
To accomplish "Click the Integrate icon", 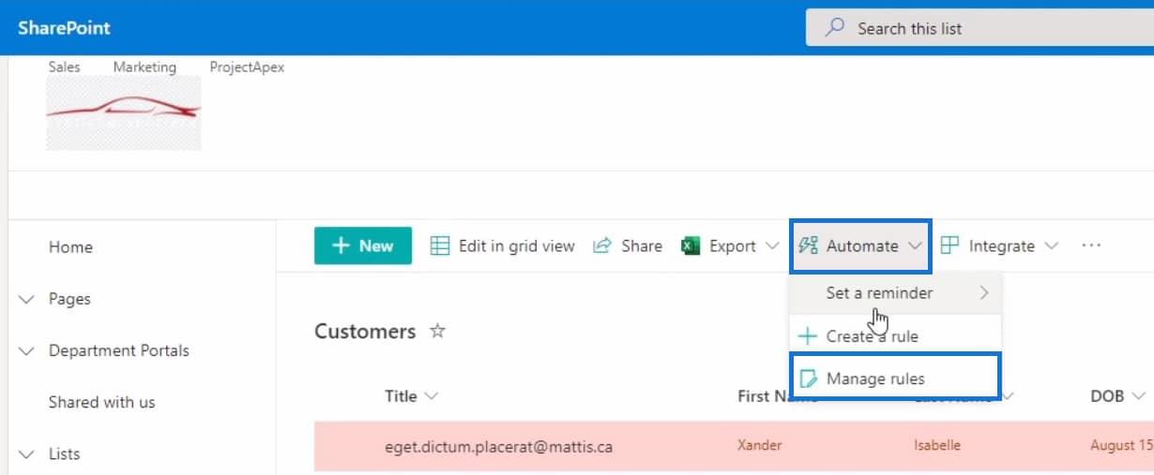I will pyautogui.click(x=949, y=245).
